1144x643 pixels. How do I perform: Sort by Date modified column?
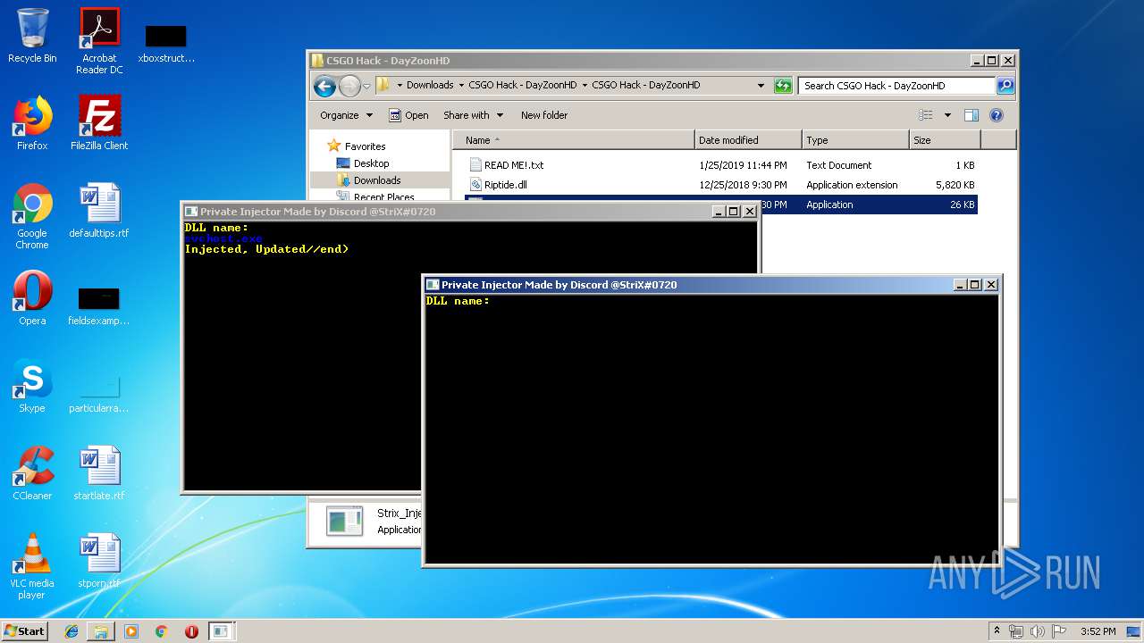pyautogui.click(x=748, y=140)
